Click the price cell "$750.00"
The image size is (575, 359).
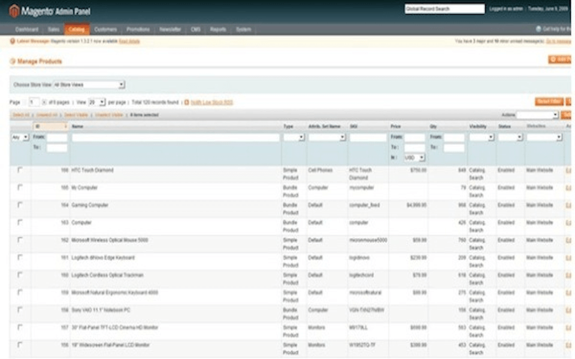[x=419, y=171]
